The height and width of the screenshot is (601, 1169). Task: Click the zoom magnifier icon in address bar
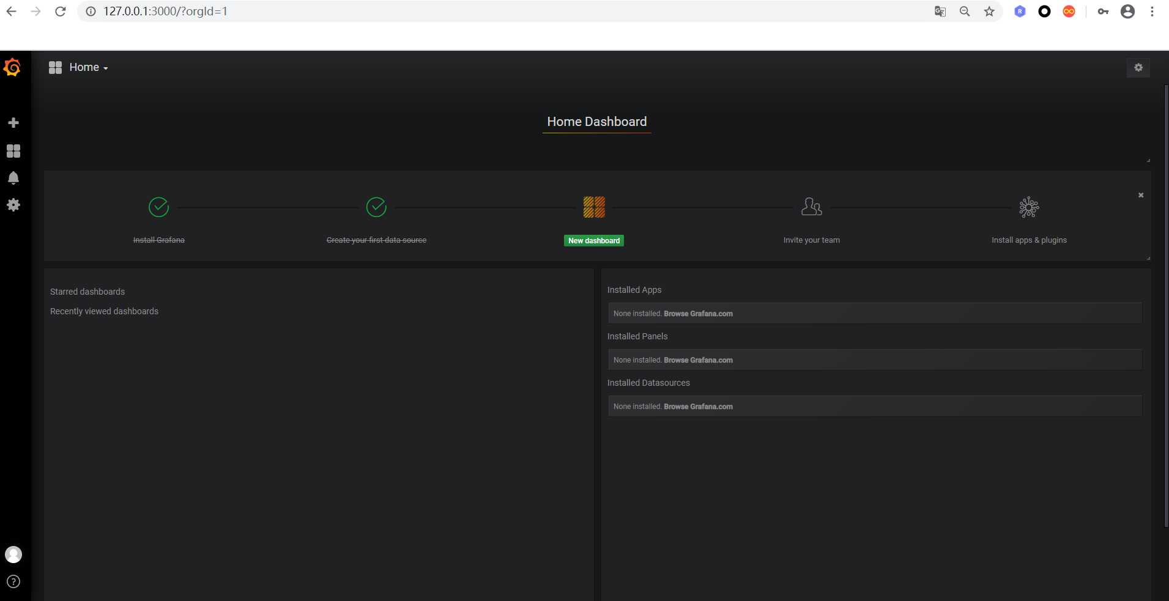965,12
